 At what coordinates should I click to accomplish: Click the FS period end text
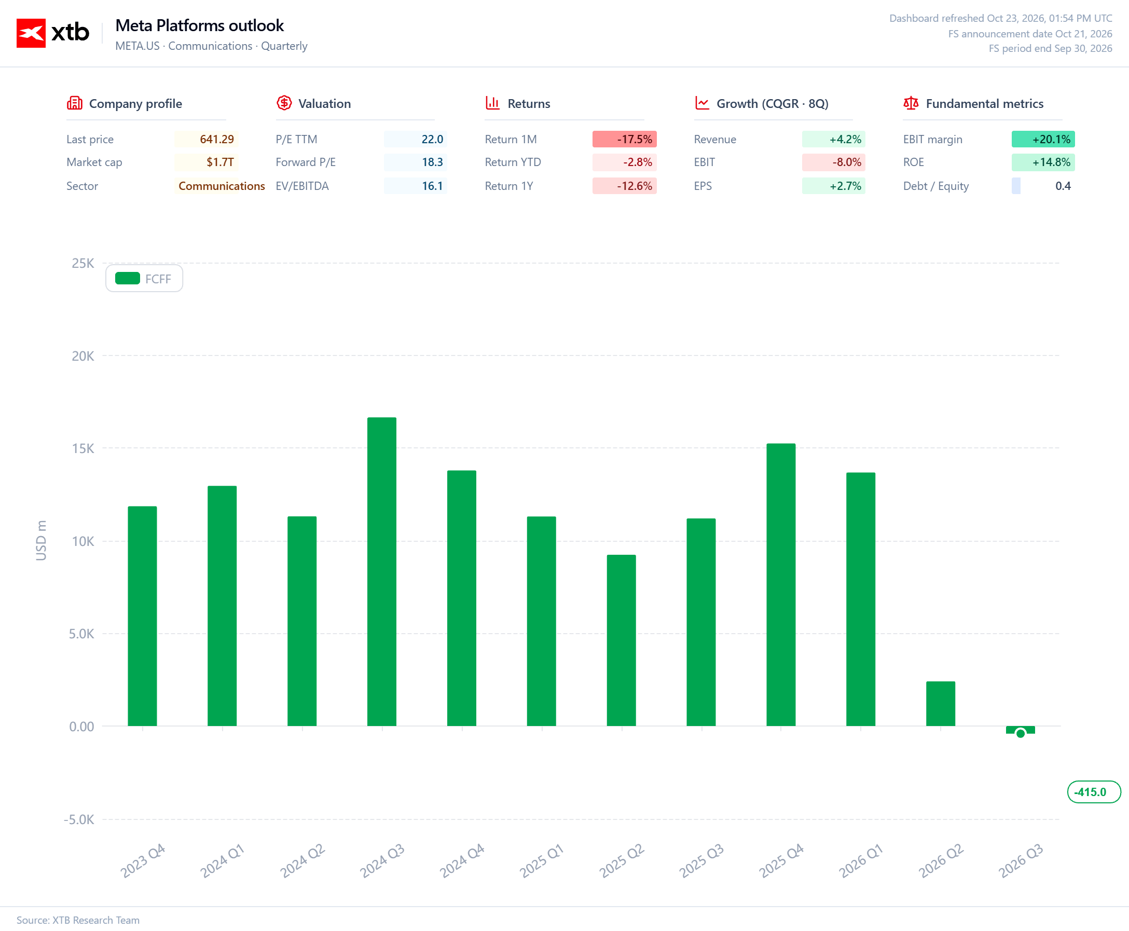[1051, 48]
